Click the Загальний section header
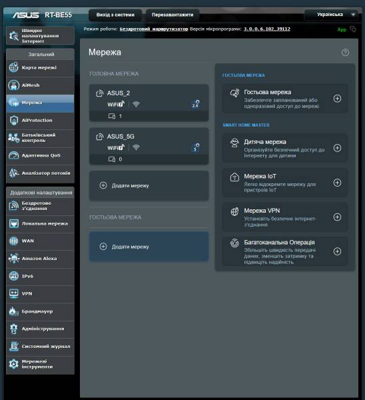This screenshot has width=365, height=400. [x=41, y=55]
